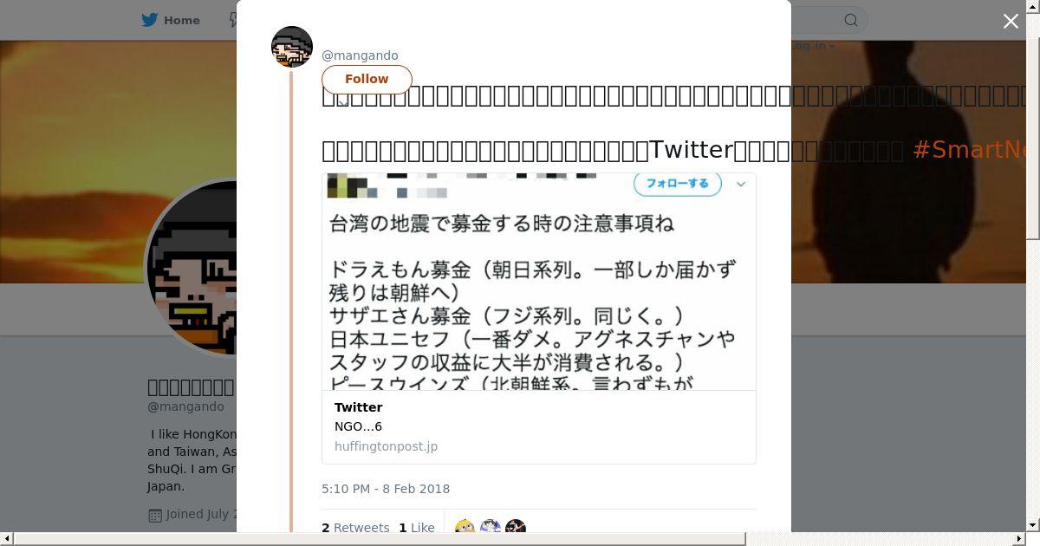Click the フォローする button in embedded image
The height and width of the screenshot is (546, 1040).
(678, 184)
